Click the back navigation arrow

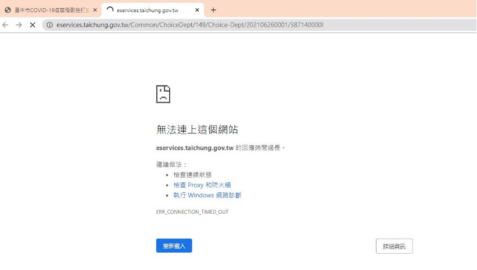[5, 25]
